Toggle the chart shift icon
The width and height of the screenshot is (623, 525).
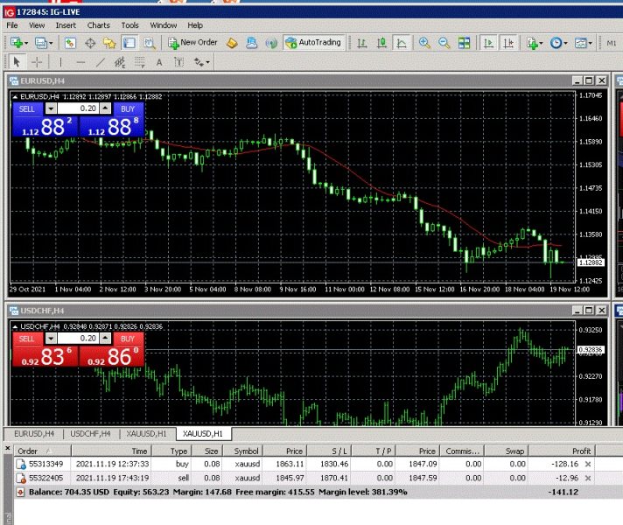(x=509, y=42)
